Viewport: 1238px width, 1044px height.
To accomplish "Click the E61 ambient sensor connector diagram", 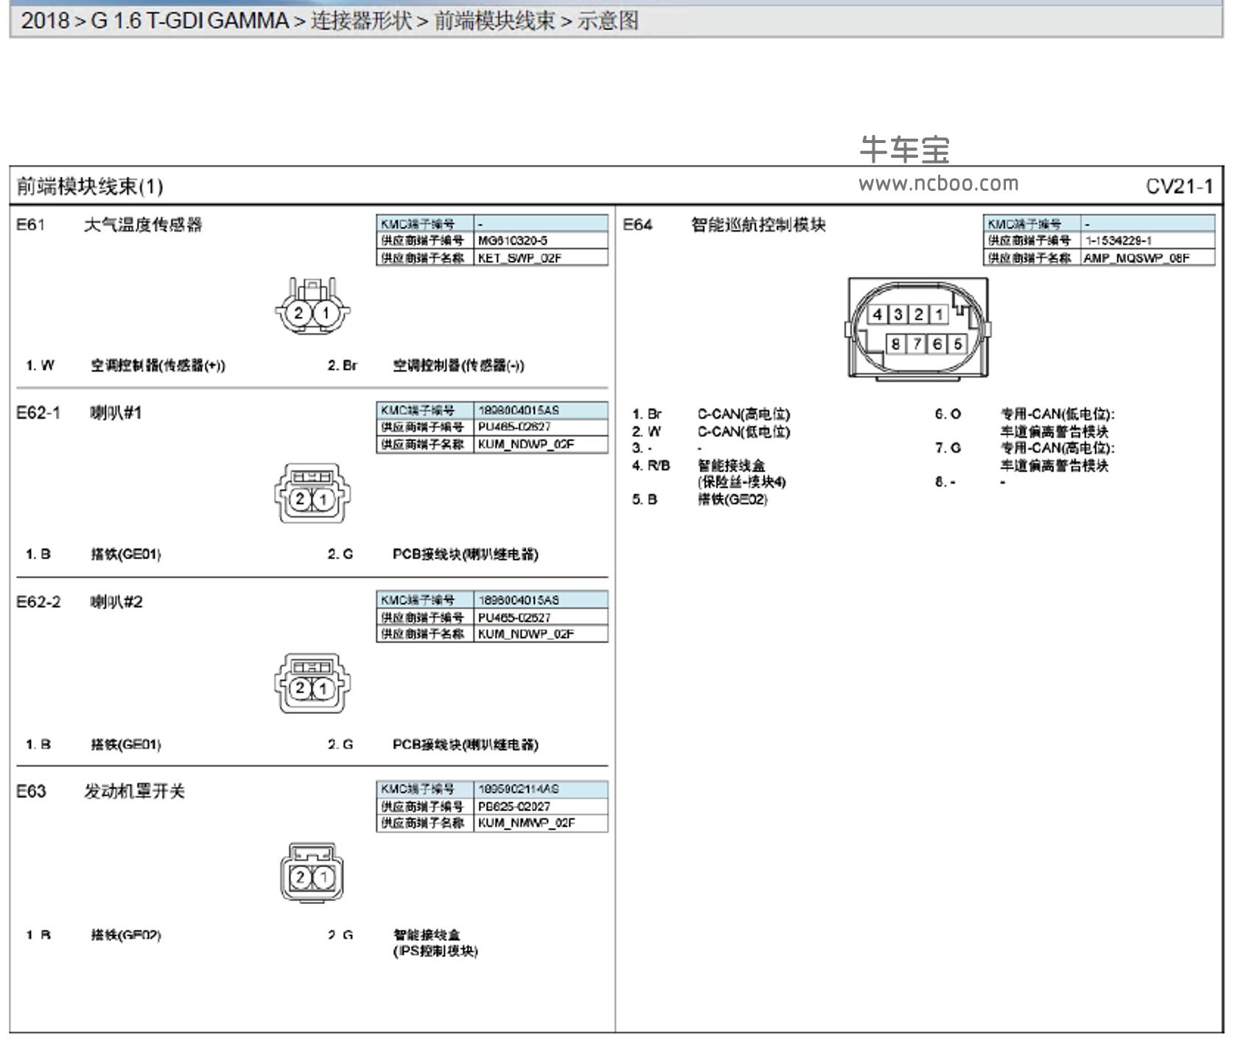I will pyautogui.click(x=312, y=306).
